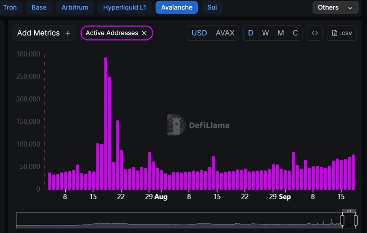Image resolution: width=367 pixels, height=233 pixels.
Task: Download chart data as .csv
Action: (x=342, y=33)
